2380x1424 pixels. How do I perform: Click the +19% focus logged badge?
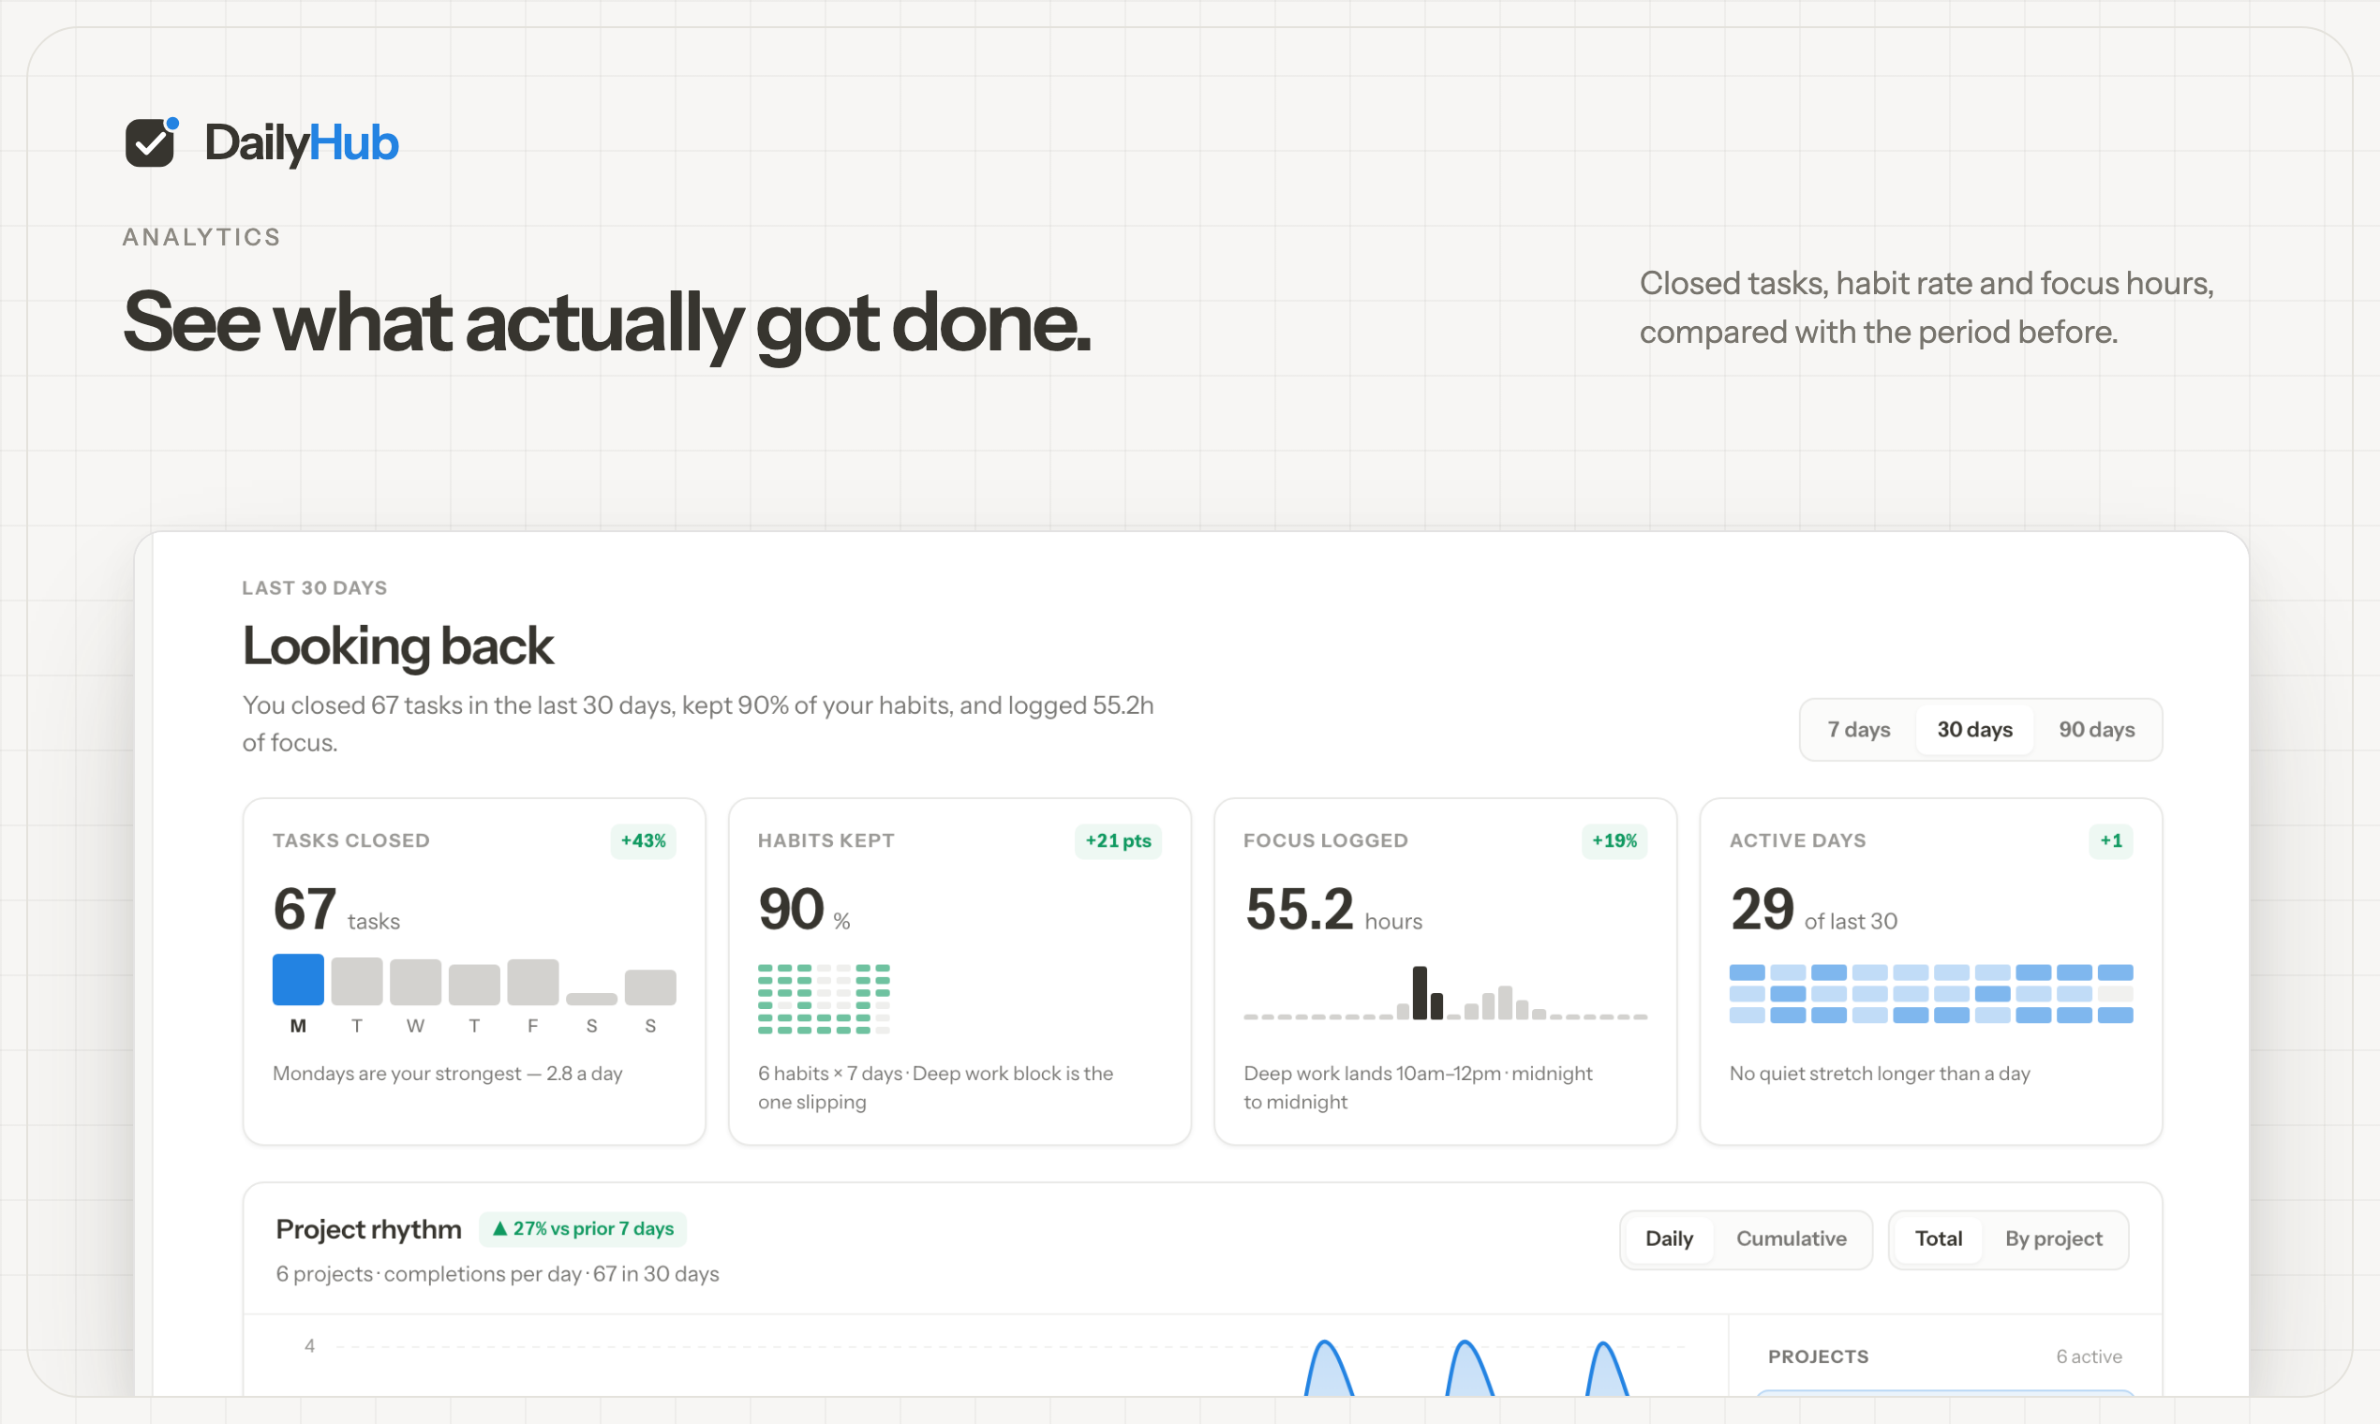tap(1614, 840)
